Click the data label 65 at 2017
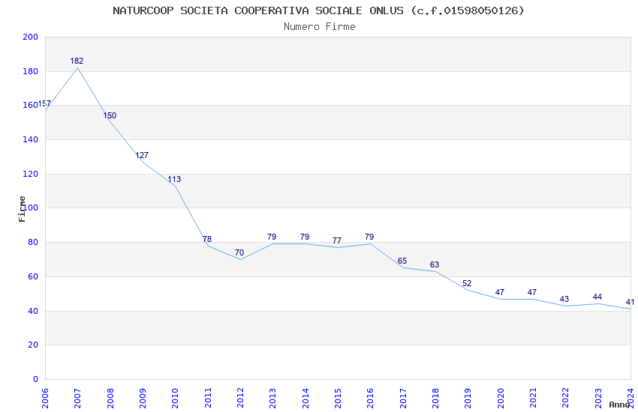 click(x=402, y=261)
